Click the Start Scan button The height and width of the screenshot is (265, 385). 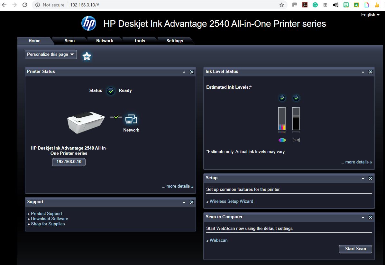tap(355, 249)
